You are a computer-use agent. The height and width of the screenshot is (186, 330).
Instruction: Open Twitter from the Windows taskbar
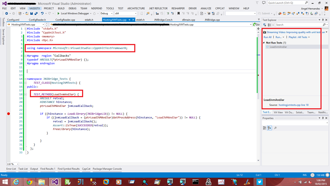click(x=259, y=182)
